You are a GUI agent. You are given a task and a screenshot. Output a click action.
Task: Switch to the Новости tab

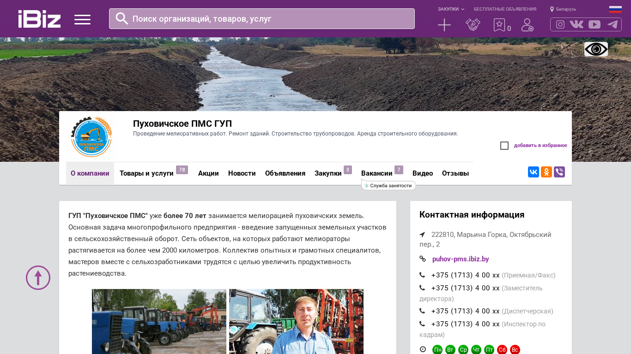[x=242, y=173]
